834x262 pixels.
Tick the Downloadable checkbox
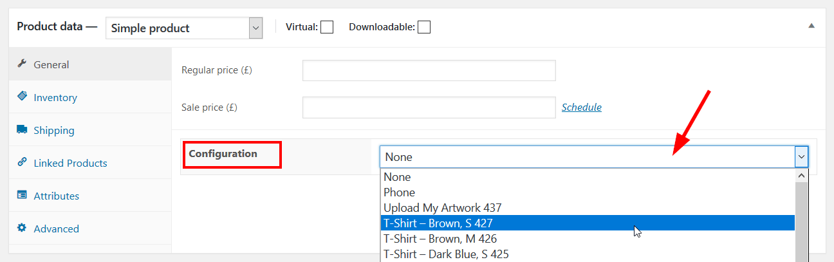(x=424, y=27)
